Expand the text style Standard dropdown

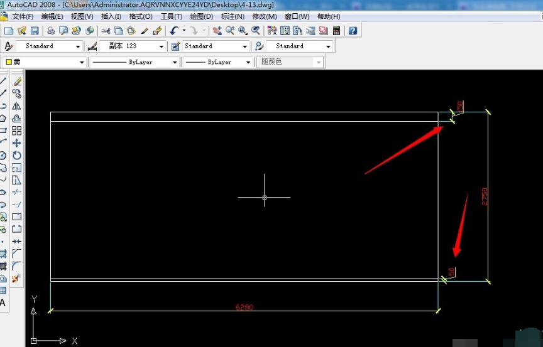(x=78, y=46)
